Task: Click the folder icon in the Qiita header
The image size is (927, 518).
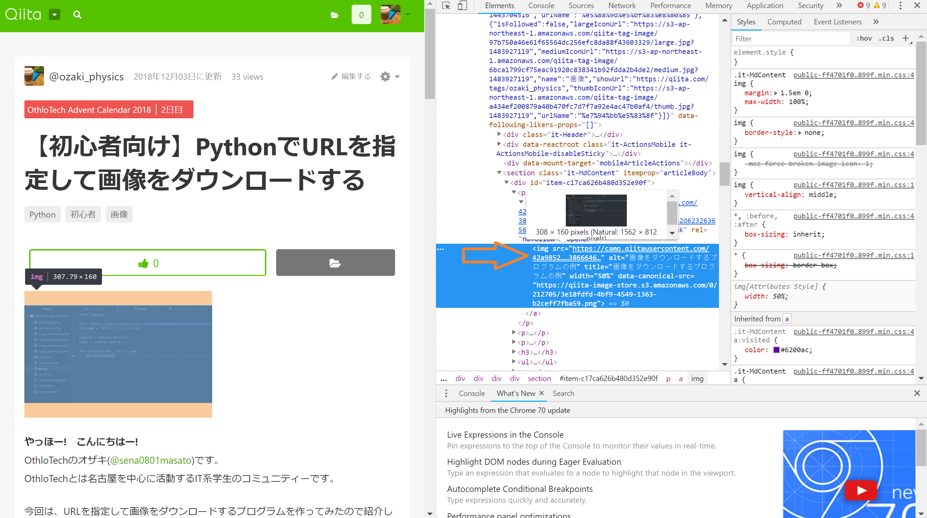Action: 335,14
